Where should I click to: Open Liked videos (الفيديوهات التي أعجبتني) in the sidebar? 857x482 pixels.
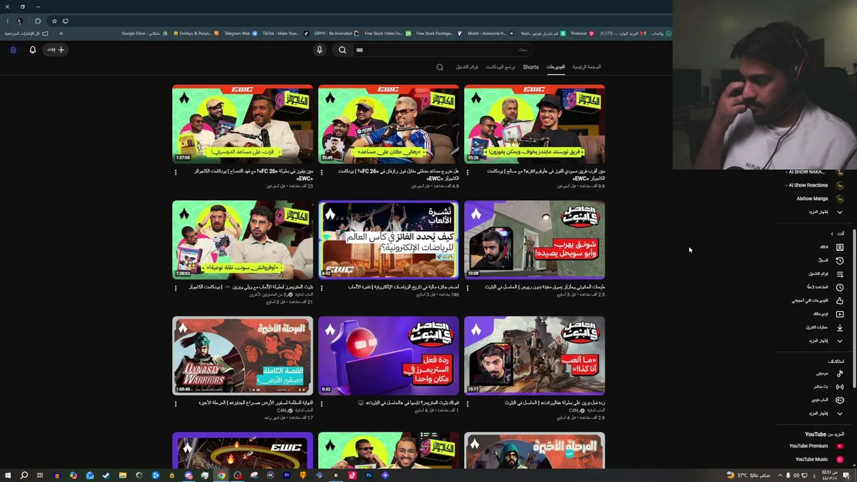tap(817, 301)
